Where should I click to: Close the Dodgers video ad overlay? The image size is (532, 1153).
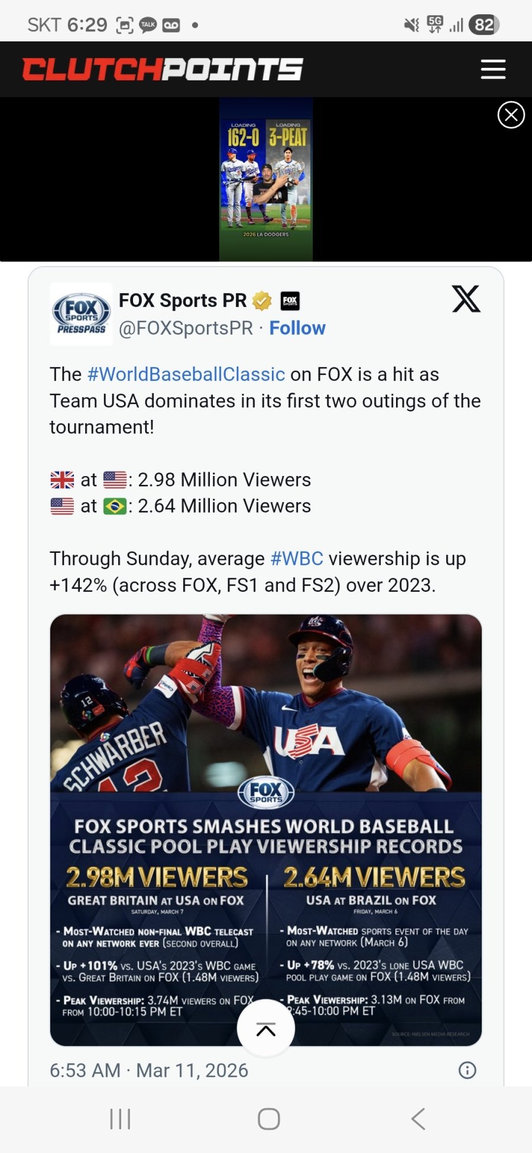click(511, 115)
